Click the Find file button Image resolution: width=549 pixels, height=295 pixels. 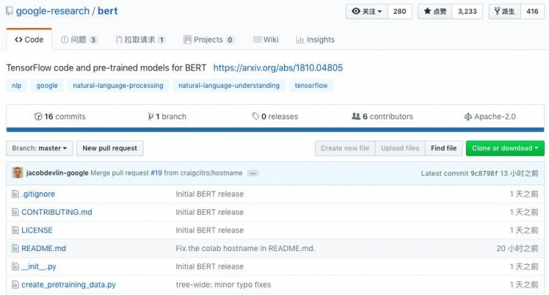pos(443,148)
